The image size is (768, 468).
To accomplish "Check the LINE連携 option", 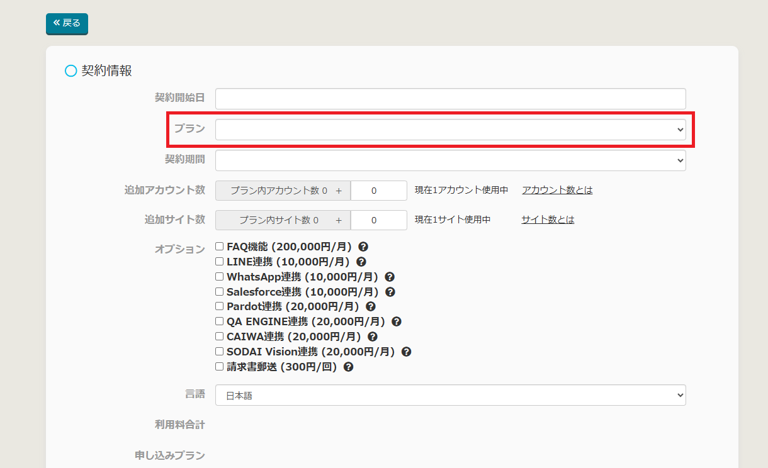I will (220, 262).
